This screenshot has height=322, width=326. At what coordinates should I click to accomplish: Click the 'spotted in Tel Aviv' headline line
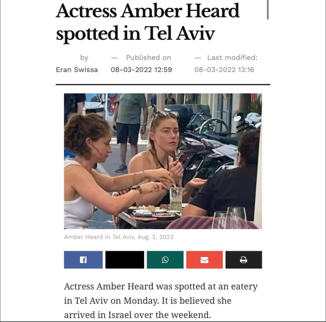pyautogui.click(x=135, y=33)
